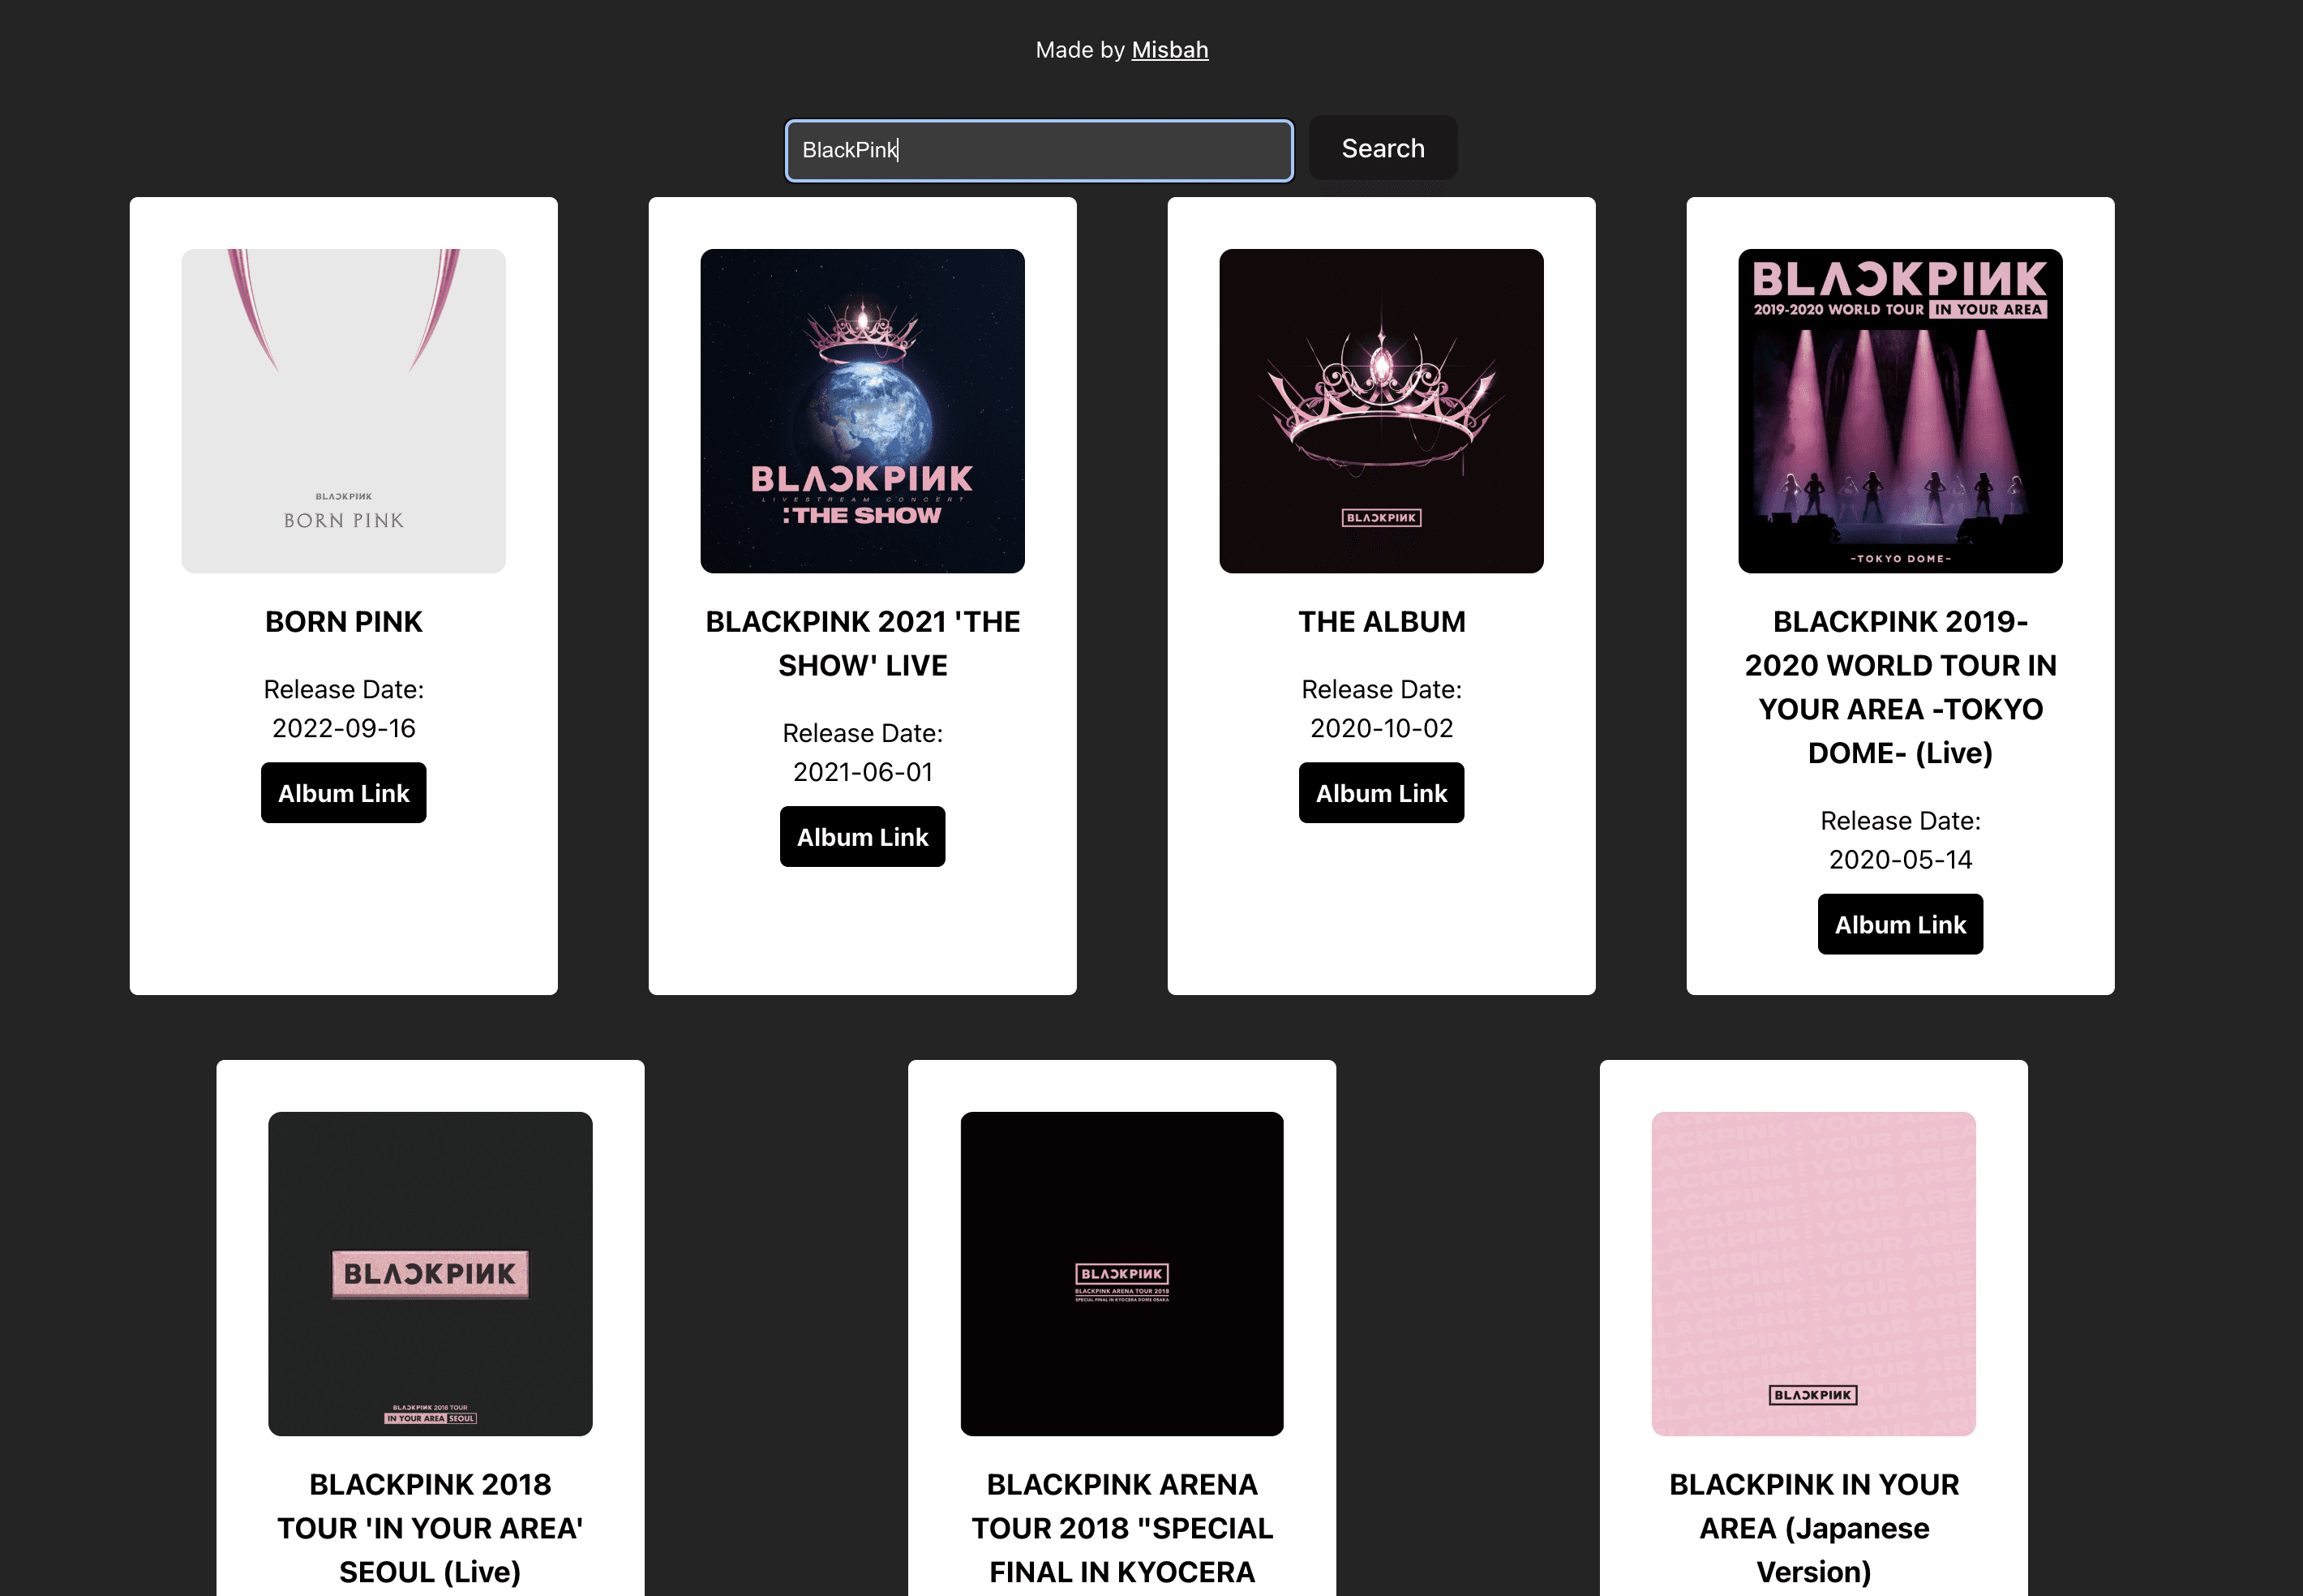The image size is (2303, 1596).
Task: Click the Search button
Action: [1382, 149]
